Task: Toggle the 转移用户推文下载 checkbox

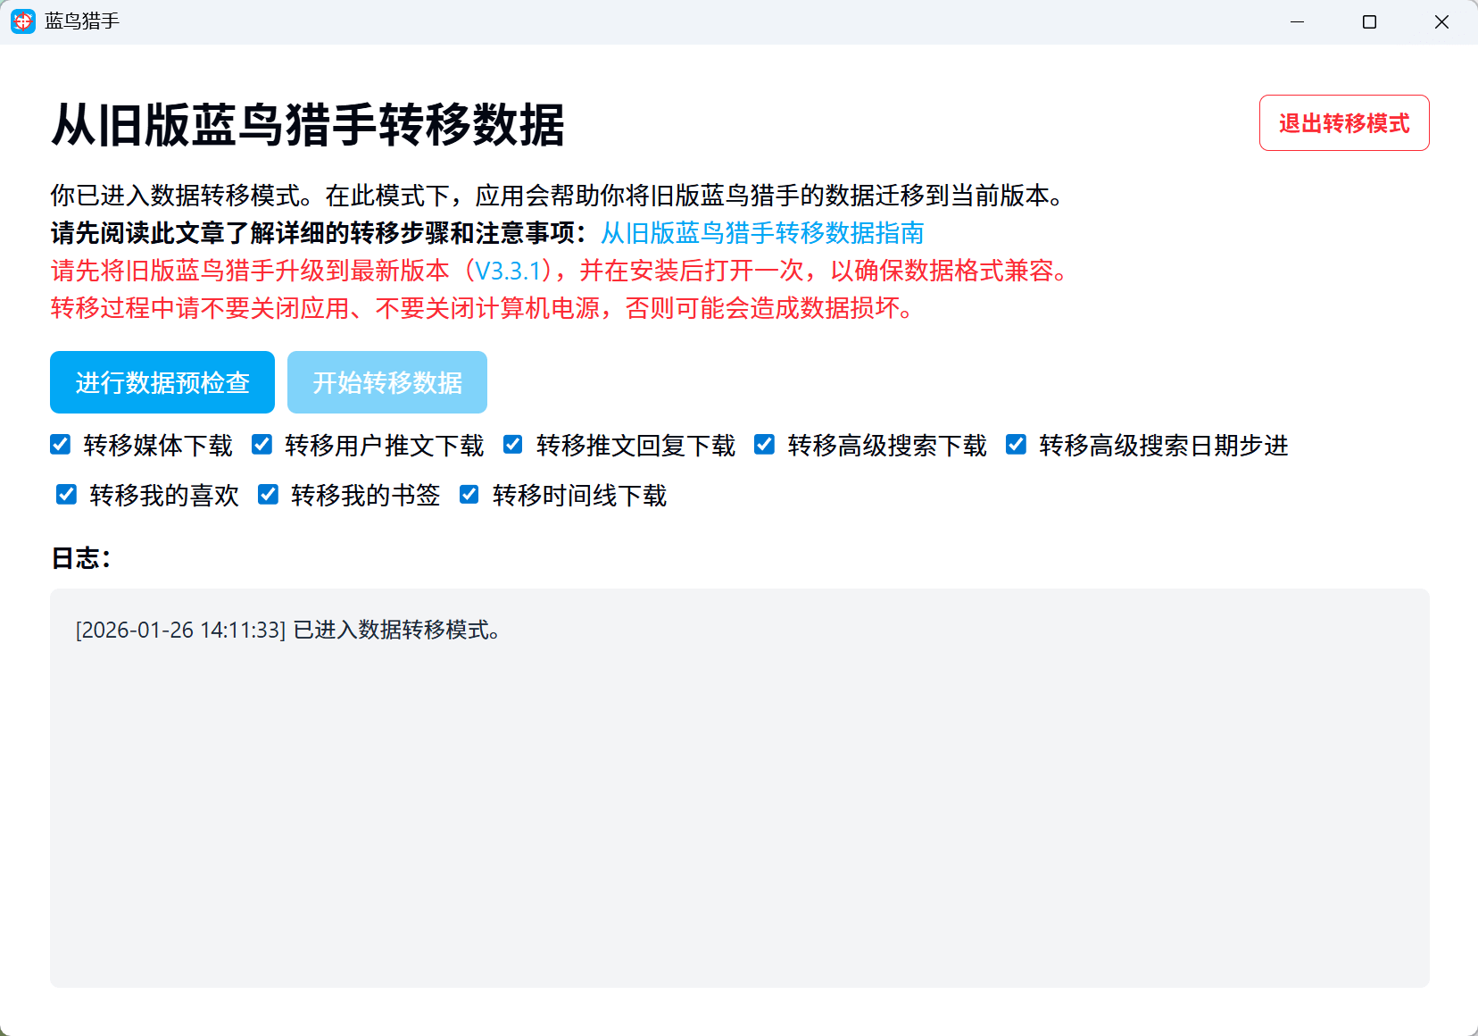Action: point(262,445)
